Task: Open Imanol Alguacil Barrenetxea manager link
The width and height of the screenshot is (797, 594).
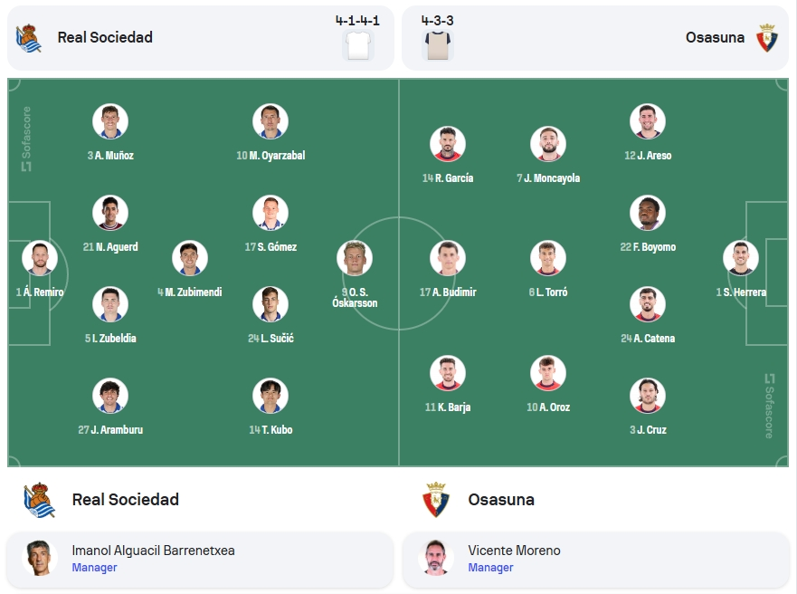Action: point(153,551)
